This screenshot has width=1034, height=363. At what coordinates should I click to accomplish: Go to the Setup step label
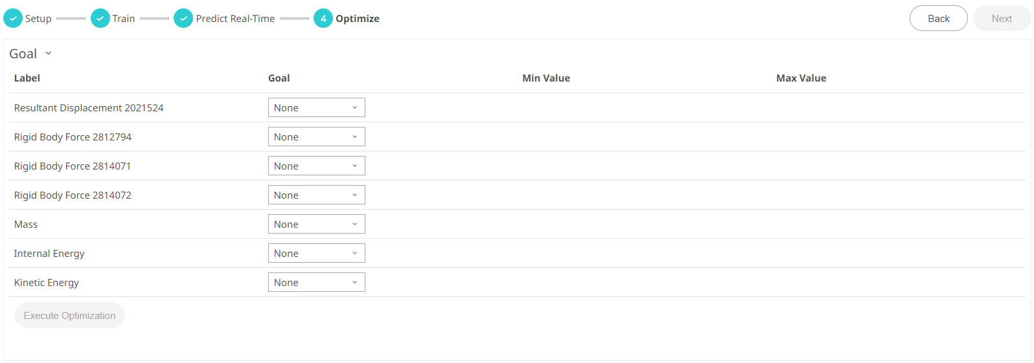coord(38,19)
